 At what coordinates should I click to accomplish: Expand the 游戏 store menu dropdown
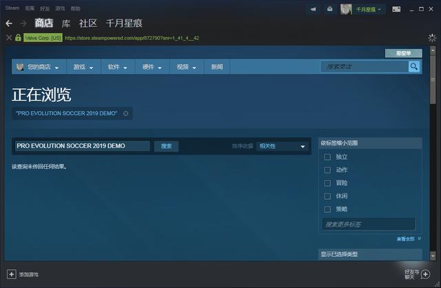[x=83, y=67]
